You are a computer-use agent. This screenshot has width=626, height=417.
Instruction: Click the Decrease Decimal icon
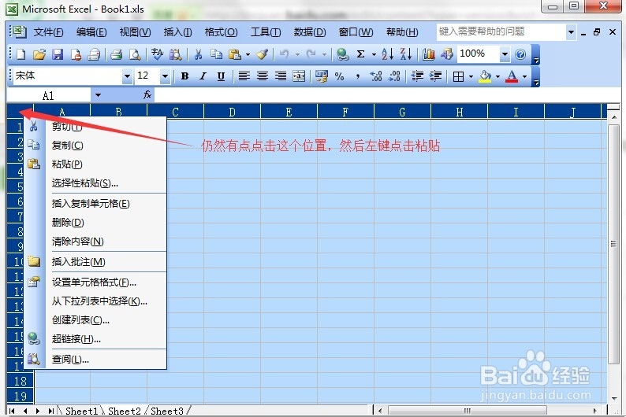click(394, 76)
